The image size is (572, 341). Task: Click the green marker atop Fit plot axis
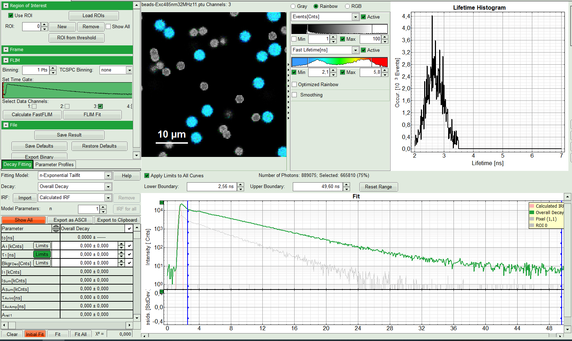[x=161, y=203]
